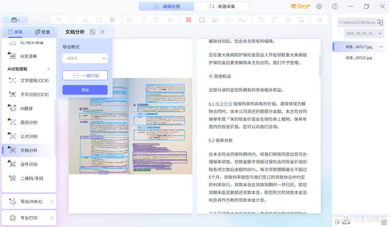Click the ⑥ 其他权益 heading text
Viewport: 389px width, 227px height.
click(x=220, y=77)
